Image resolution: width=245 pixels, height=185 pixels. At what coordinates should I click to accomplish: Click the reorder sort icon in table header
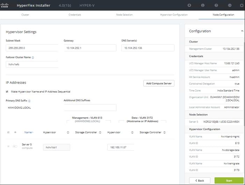8,132
